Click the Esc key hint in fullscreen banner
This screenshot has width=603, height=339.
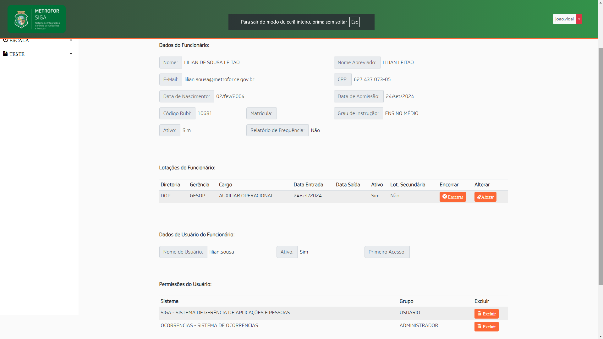click(354, 22)
